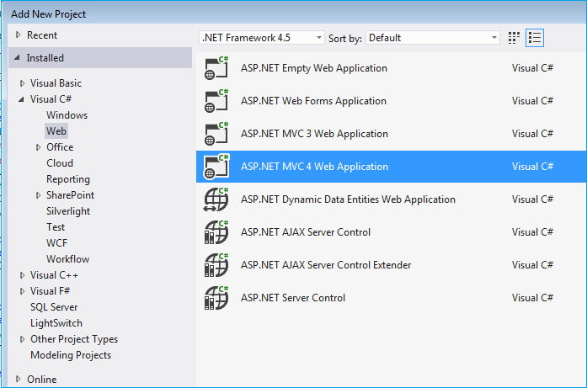Click the ASP.NET MVC 3 template icon
This screenshot has height=388, width=587.
pos(217,135)
